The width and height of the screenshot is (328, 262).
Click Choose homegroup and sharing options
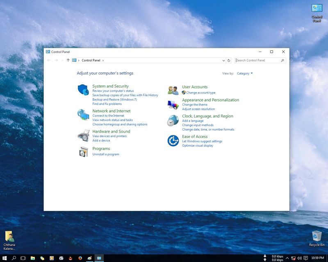click(120, 124)
